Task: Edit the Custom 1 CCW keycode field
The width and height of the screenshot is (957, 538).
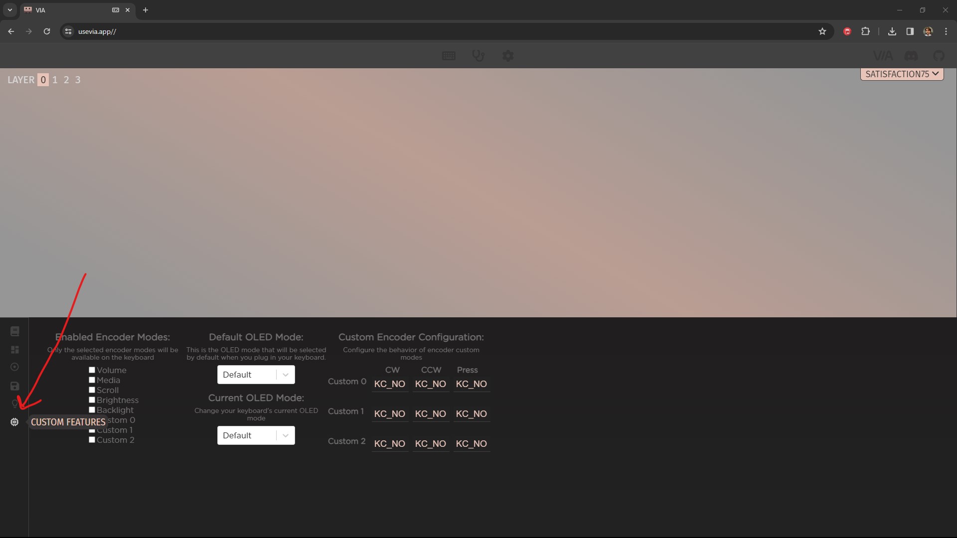Action: point(431,414)
